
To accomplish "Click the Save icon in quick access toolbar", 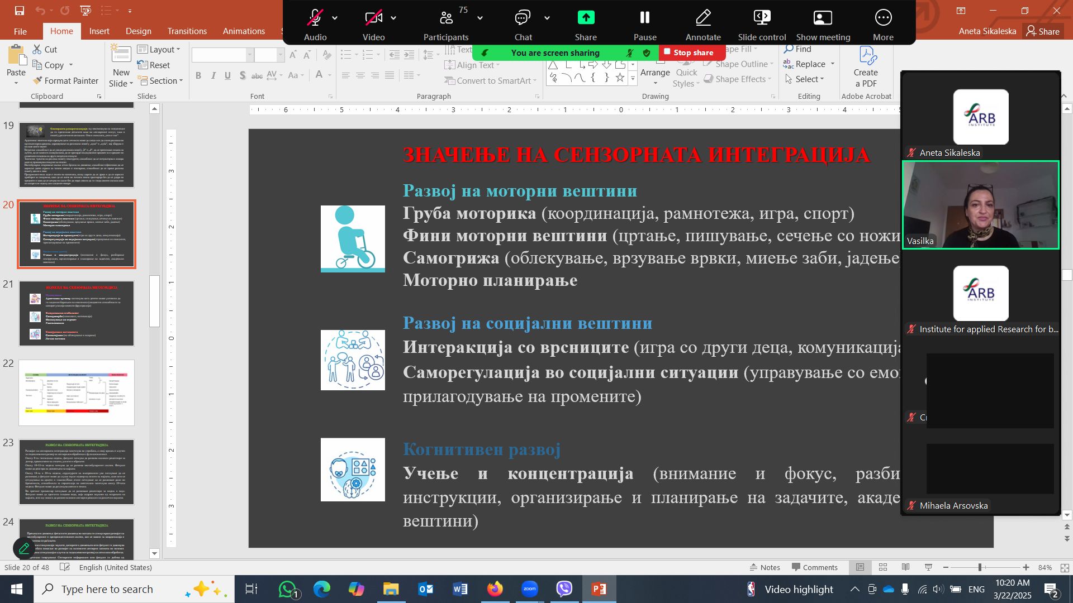I will click(20, 10).
